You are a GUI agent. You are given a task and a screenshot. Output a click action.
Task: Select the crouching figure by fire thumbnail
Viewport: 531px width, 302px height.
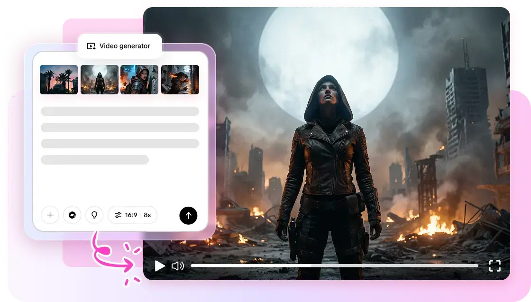point(180,80)
